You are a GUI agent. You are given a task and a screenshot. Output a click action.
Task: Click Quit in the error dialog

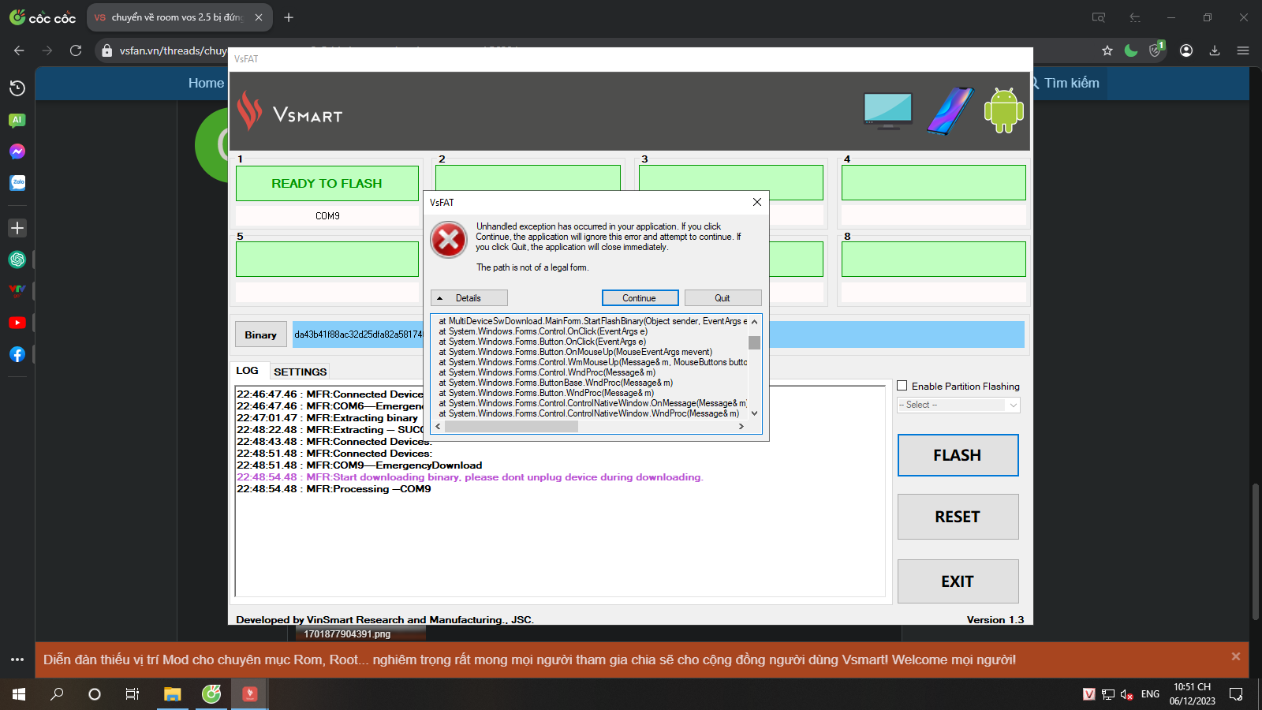tap(722, 298)
